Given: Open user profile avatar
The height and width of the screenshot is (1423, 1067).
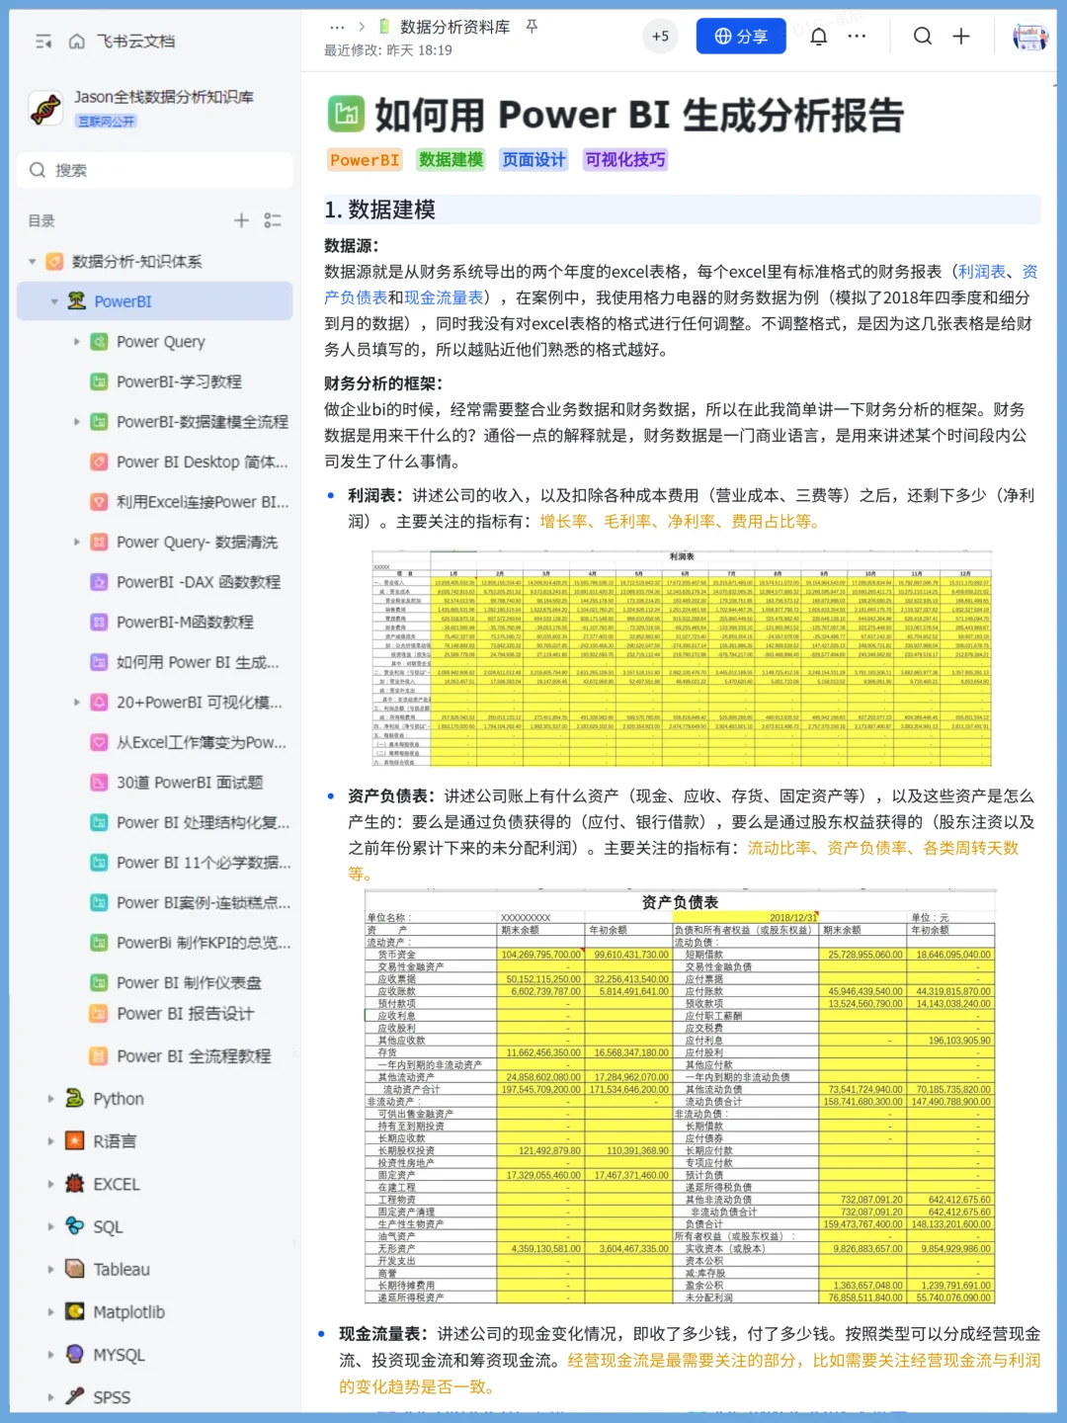Looking at the screenshot, I should point(1030,37).
